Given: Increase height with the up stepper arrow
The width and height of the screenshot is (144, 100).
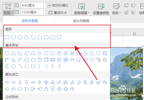Looking at the screenshot, I should click(44, 4).
